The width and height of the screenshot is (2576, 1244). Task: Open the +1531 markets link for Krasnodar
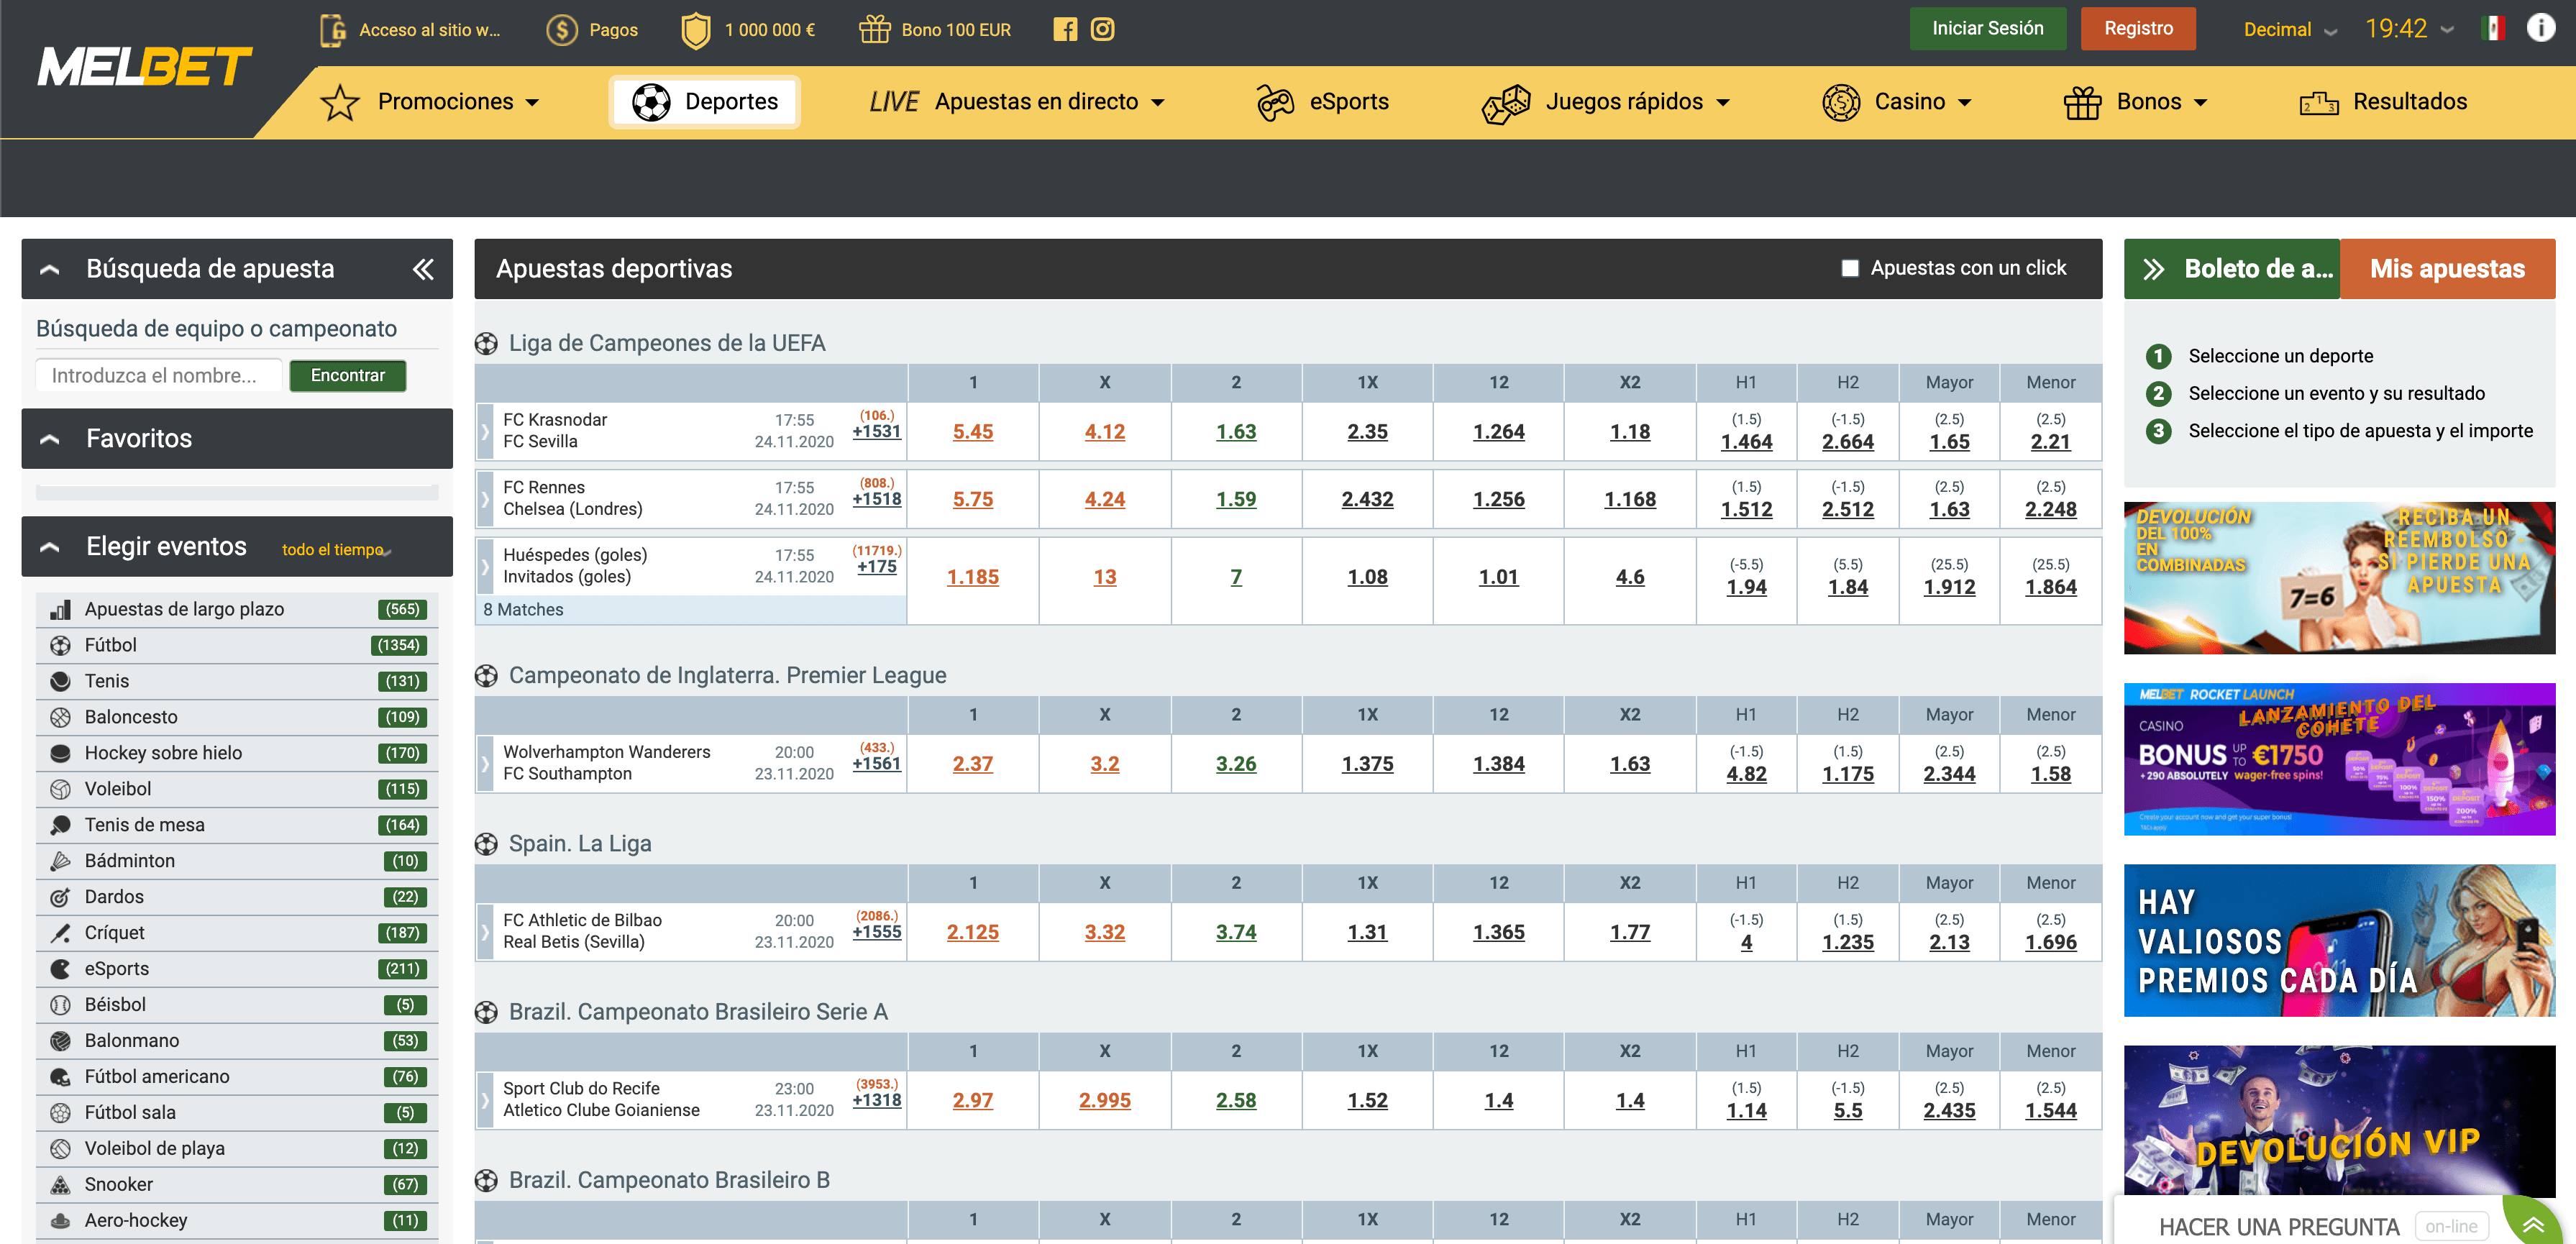point(876,432)
